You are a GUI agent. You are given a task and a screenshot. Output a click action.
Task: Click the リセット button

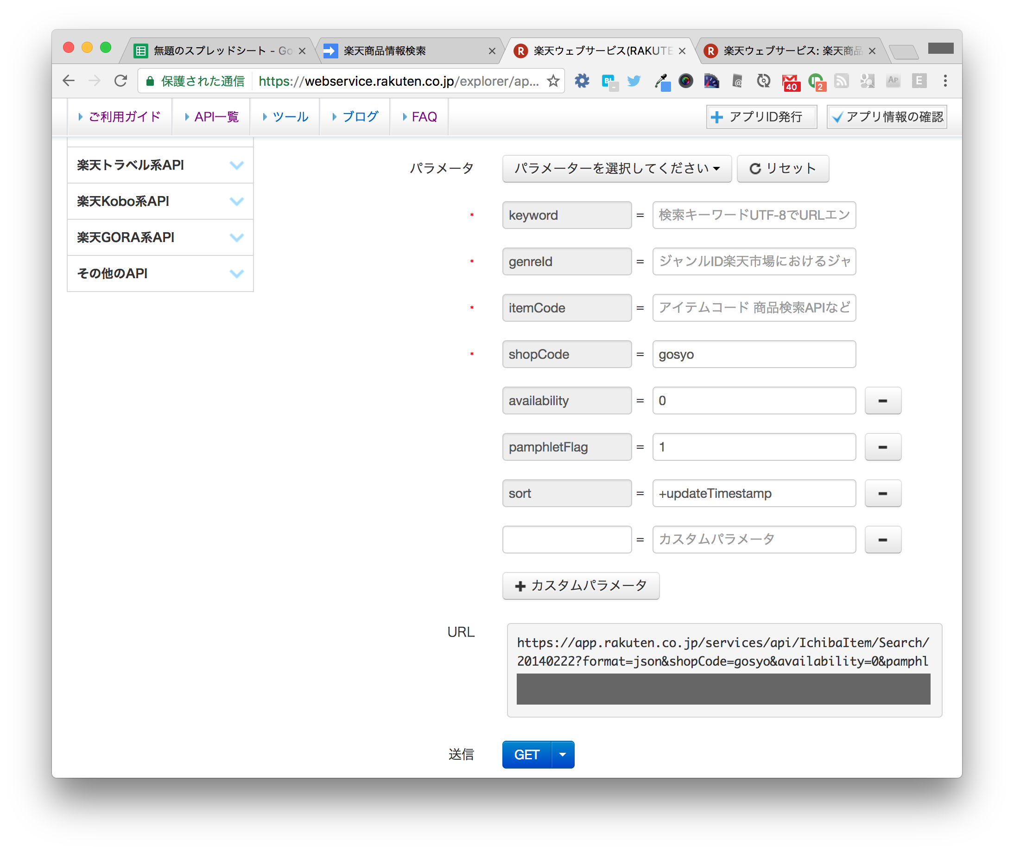tap(783, 169)
